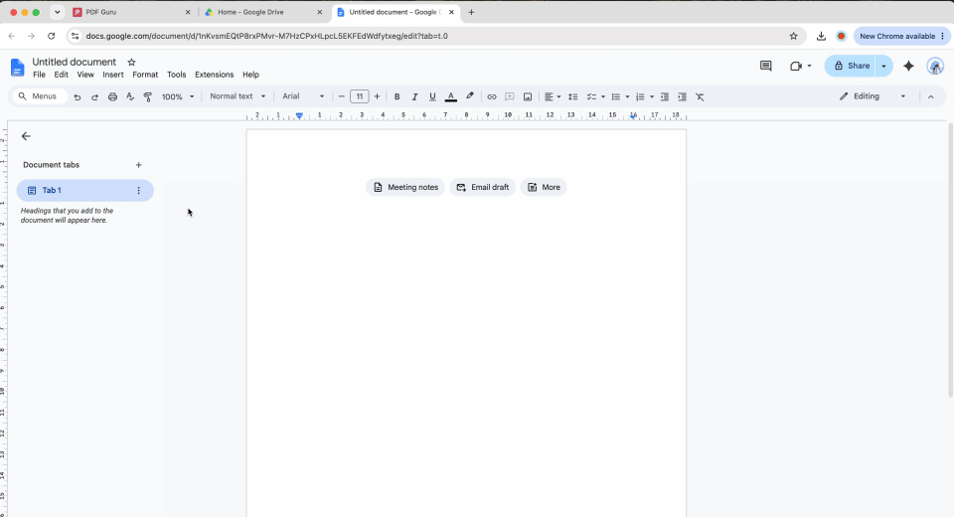Click the Undo icon in toolbar
Image resolution: width=954 pixels, height=517 pixels.
click(78, 96)
